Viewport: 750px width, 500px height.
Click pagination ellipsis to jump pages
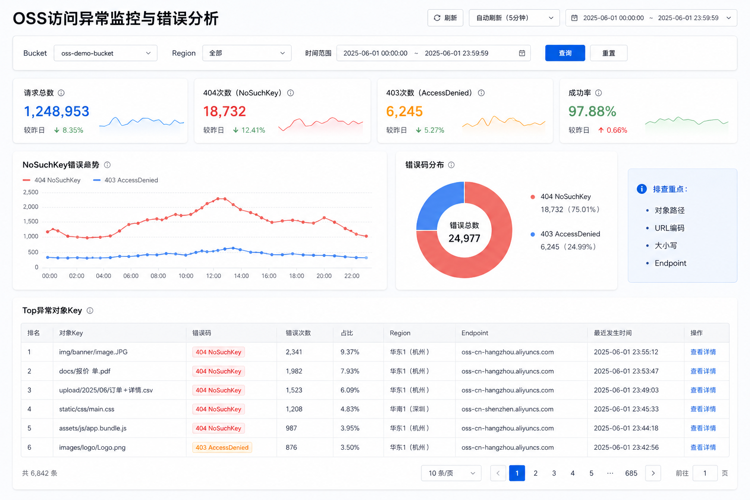(x=610, y=473)
